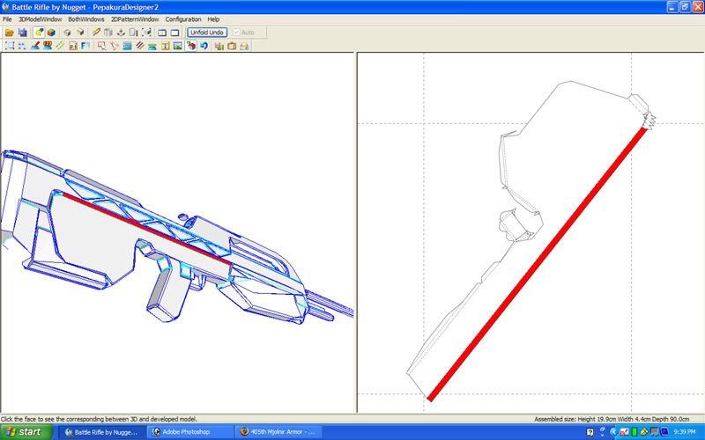The image size is (705, 440).
Task: Click the blue card toolbar icon
Action: coord(127,46)
